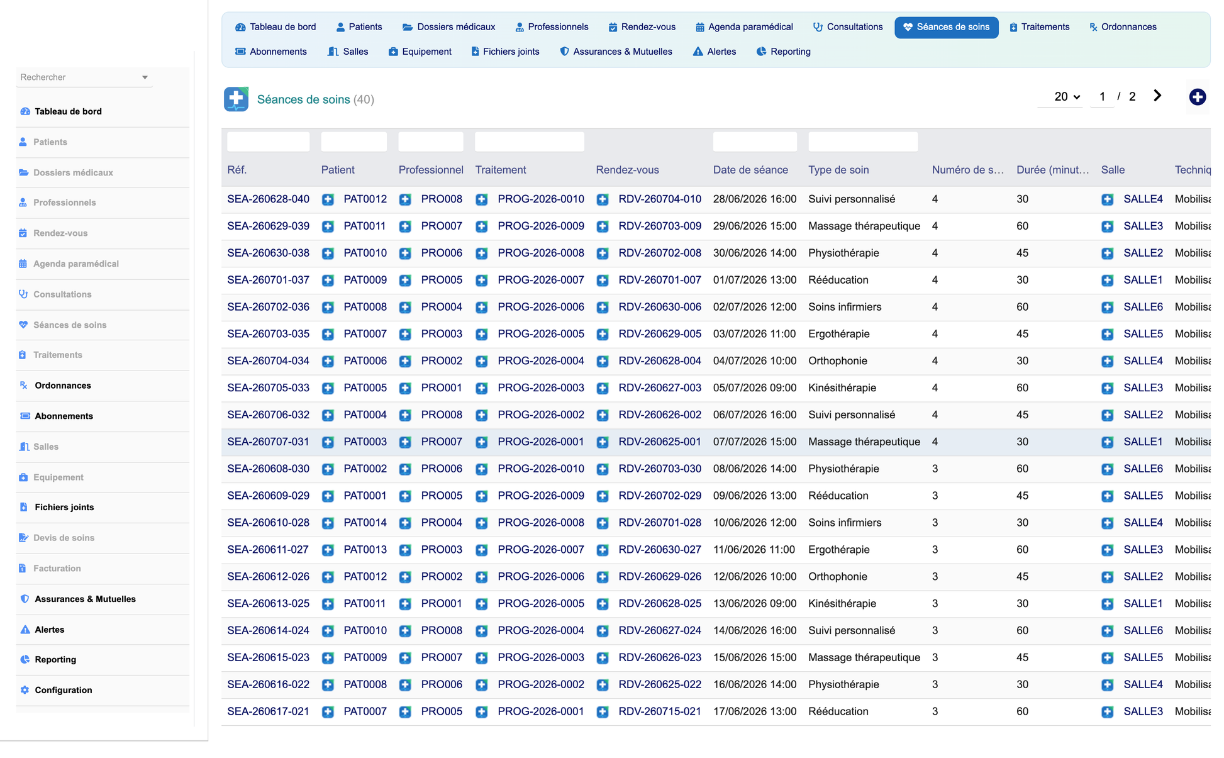Open séance SEA-260628-040 reference link
The image size is (1224, 758).
[x=268, y=199]
